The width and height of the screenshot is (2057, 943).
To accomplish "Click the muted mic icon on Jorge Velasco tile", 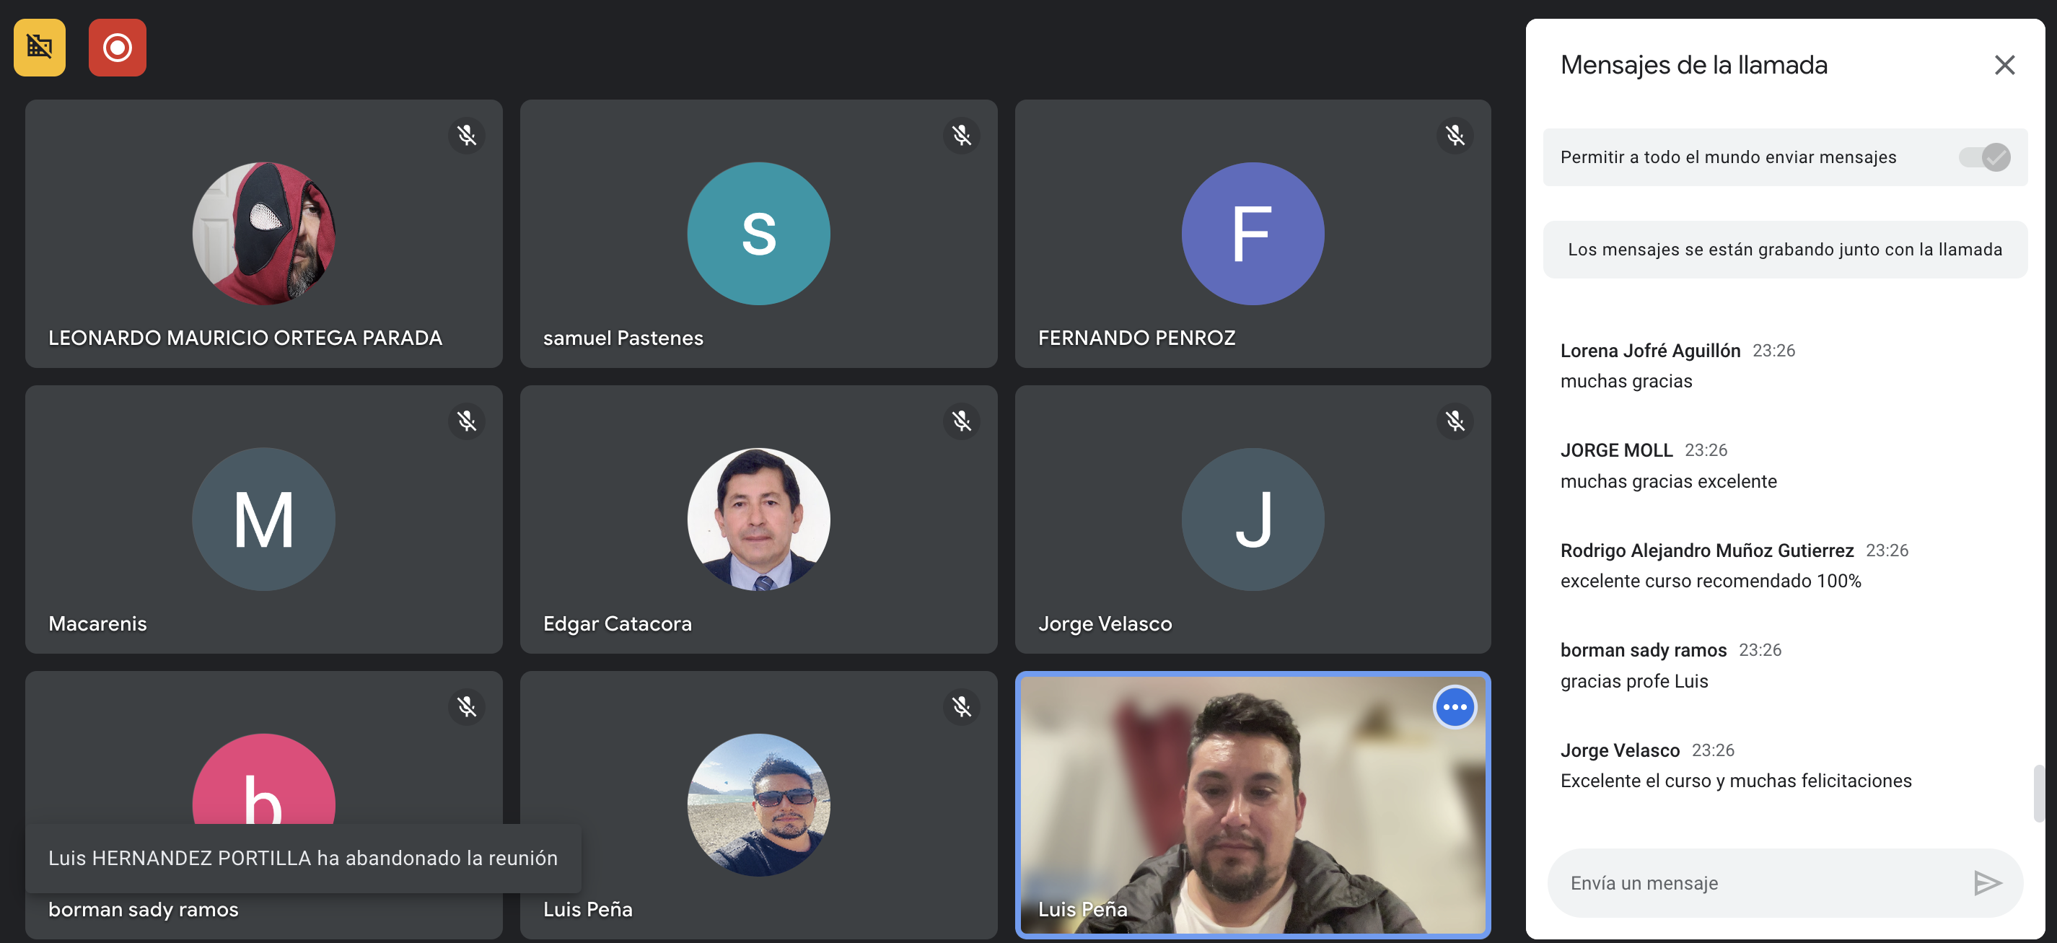I will tap(1455, 421).
